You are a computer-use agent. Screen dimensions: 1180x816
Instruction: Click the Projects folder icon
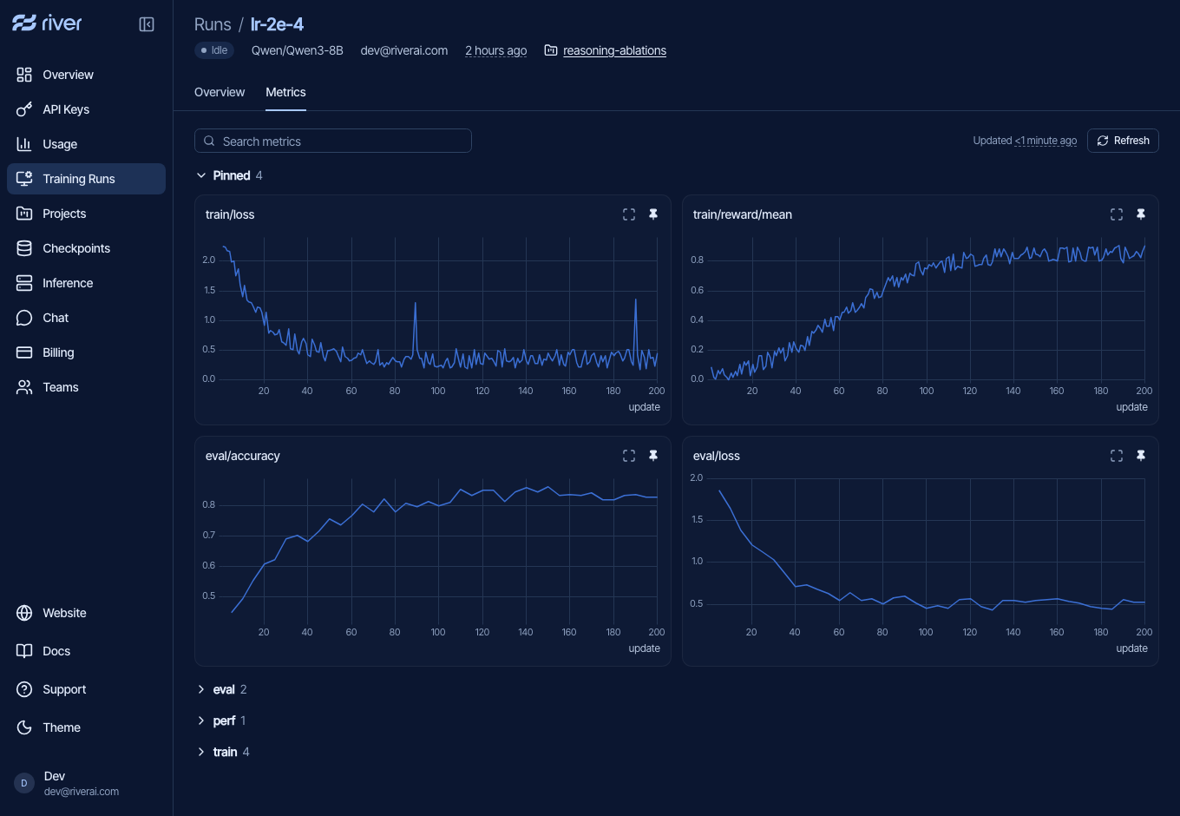coord(24,214)
